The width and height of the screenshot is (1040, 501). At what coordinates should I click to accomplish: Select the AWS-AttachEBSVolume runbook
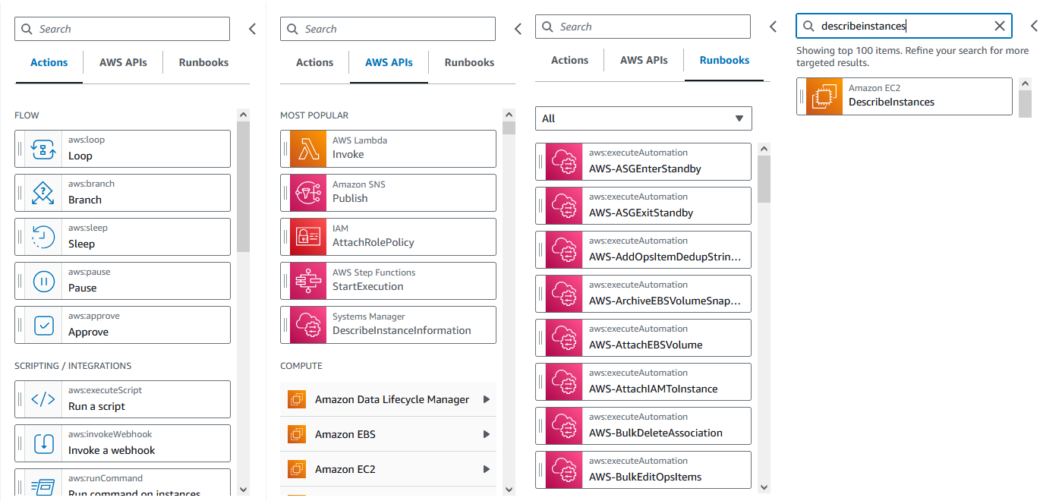(x=643, y=337)
